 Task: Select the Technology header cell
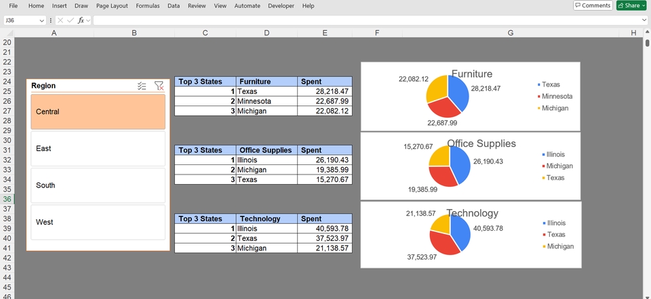(x=267, y=218)
